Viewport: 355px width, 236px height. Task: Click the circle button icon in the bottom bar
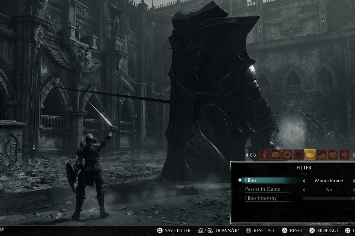[x=348, y=230]
